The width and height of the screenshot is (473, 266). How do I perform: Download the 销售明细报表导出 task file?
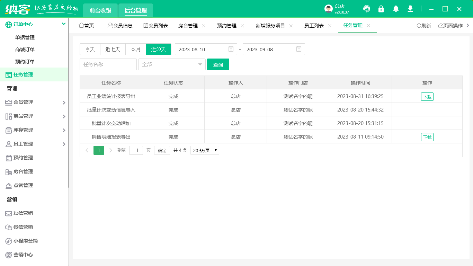pos(427,137)
